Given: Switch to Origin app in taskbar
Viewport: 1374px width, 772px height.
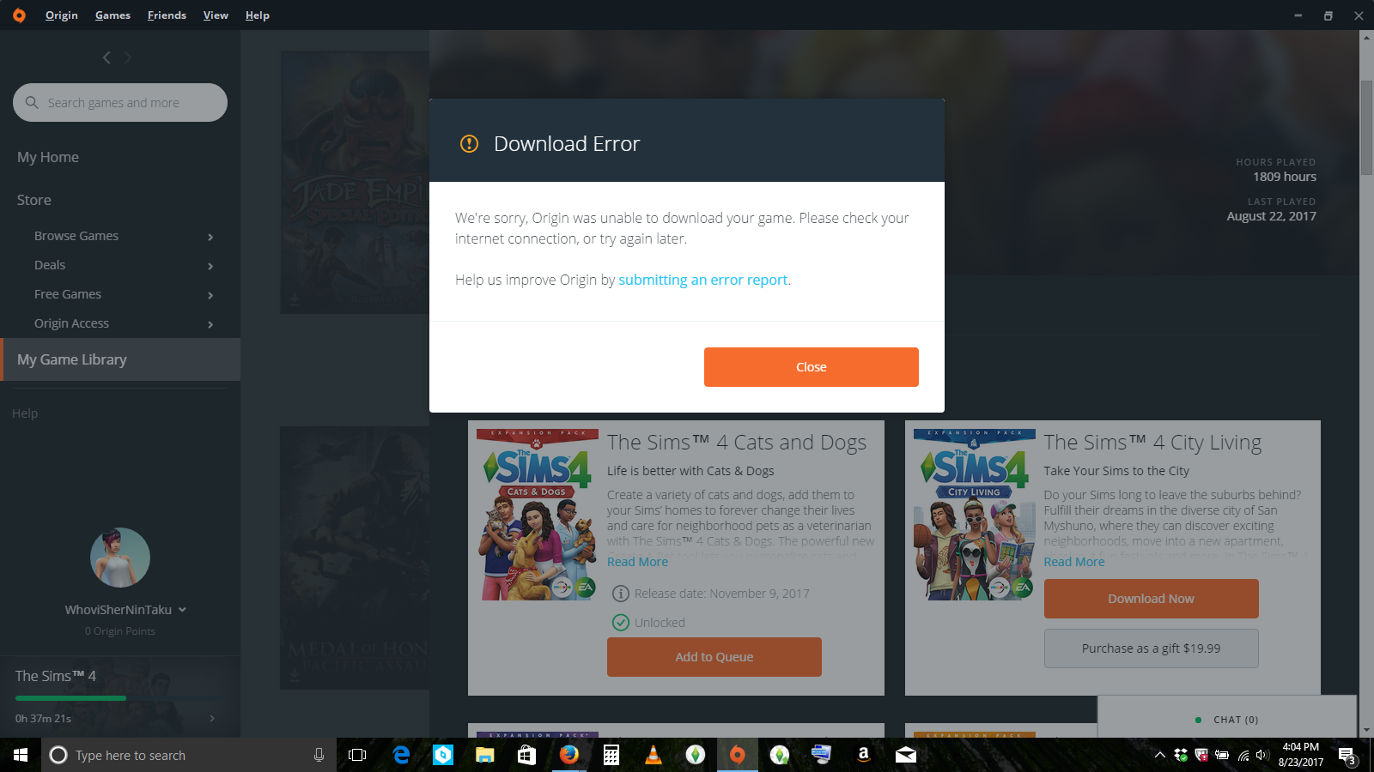Looking at the screenshot, I should pyautogui.click(x=737, y=755).
